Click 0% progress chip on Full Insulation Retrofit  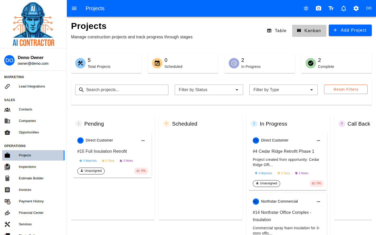141,171
